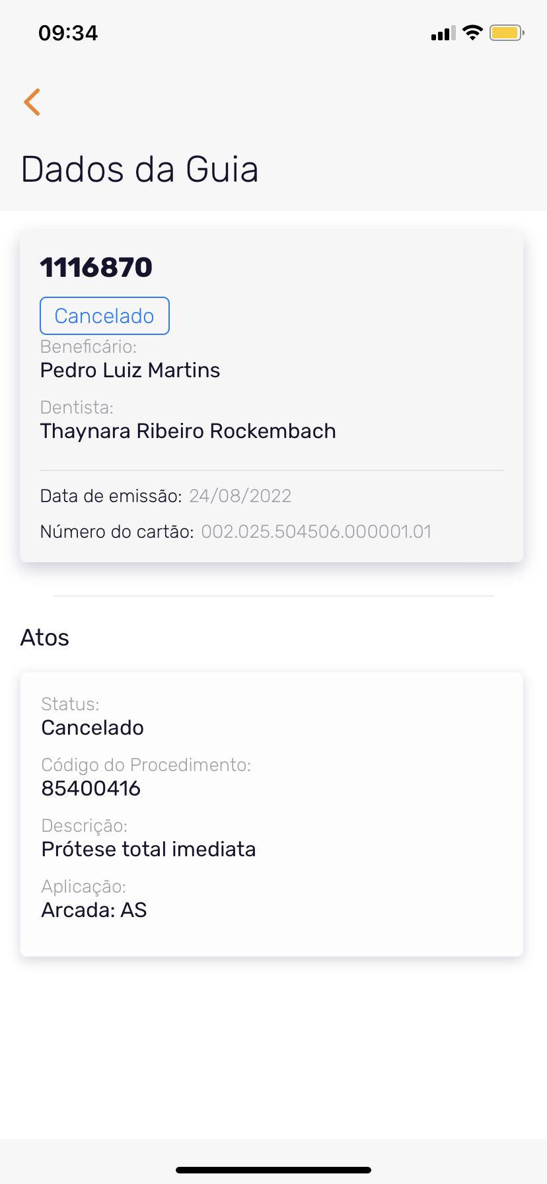Tap the battery indicator icon
547x1184 pixels.
(x=506, y=32)
